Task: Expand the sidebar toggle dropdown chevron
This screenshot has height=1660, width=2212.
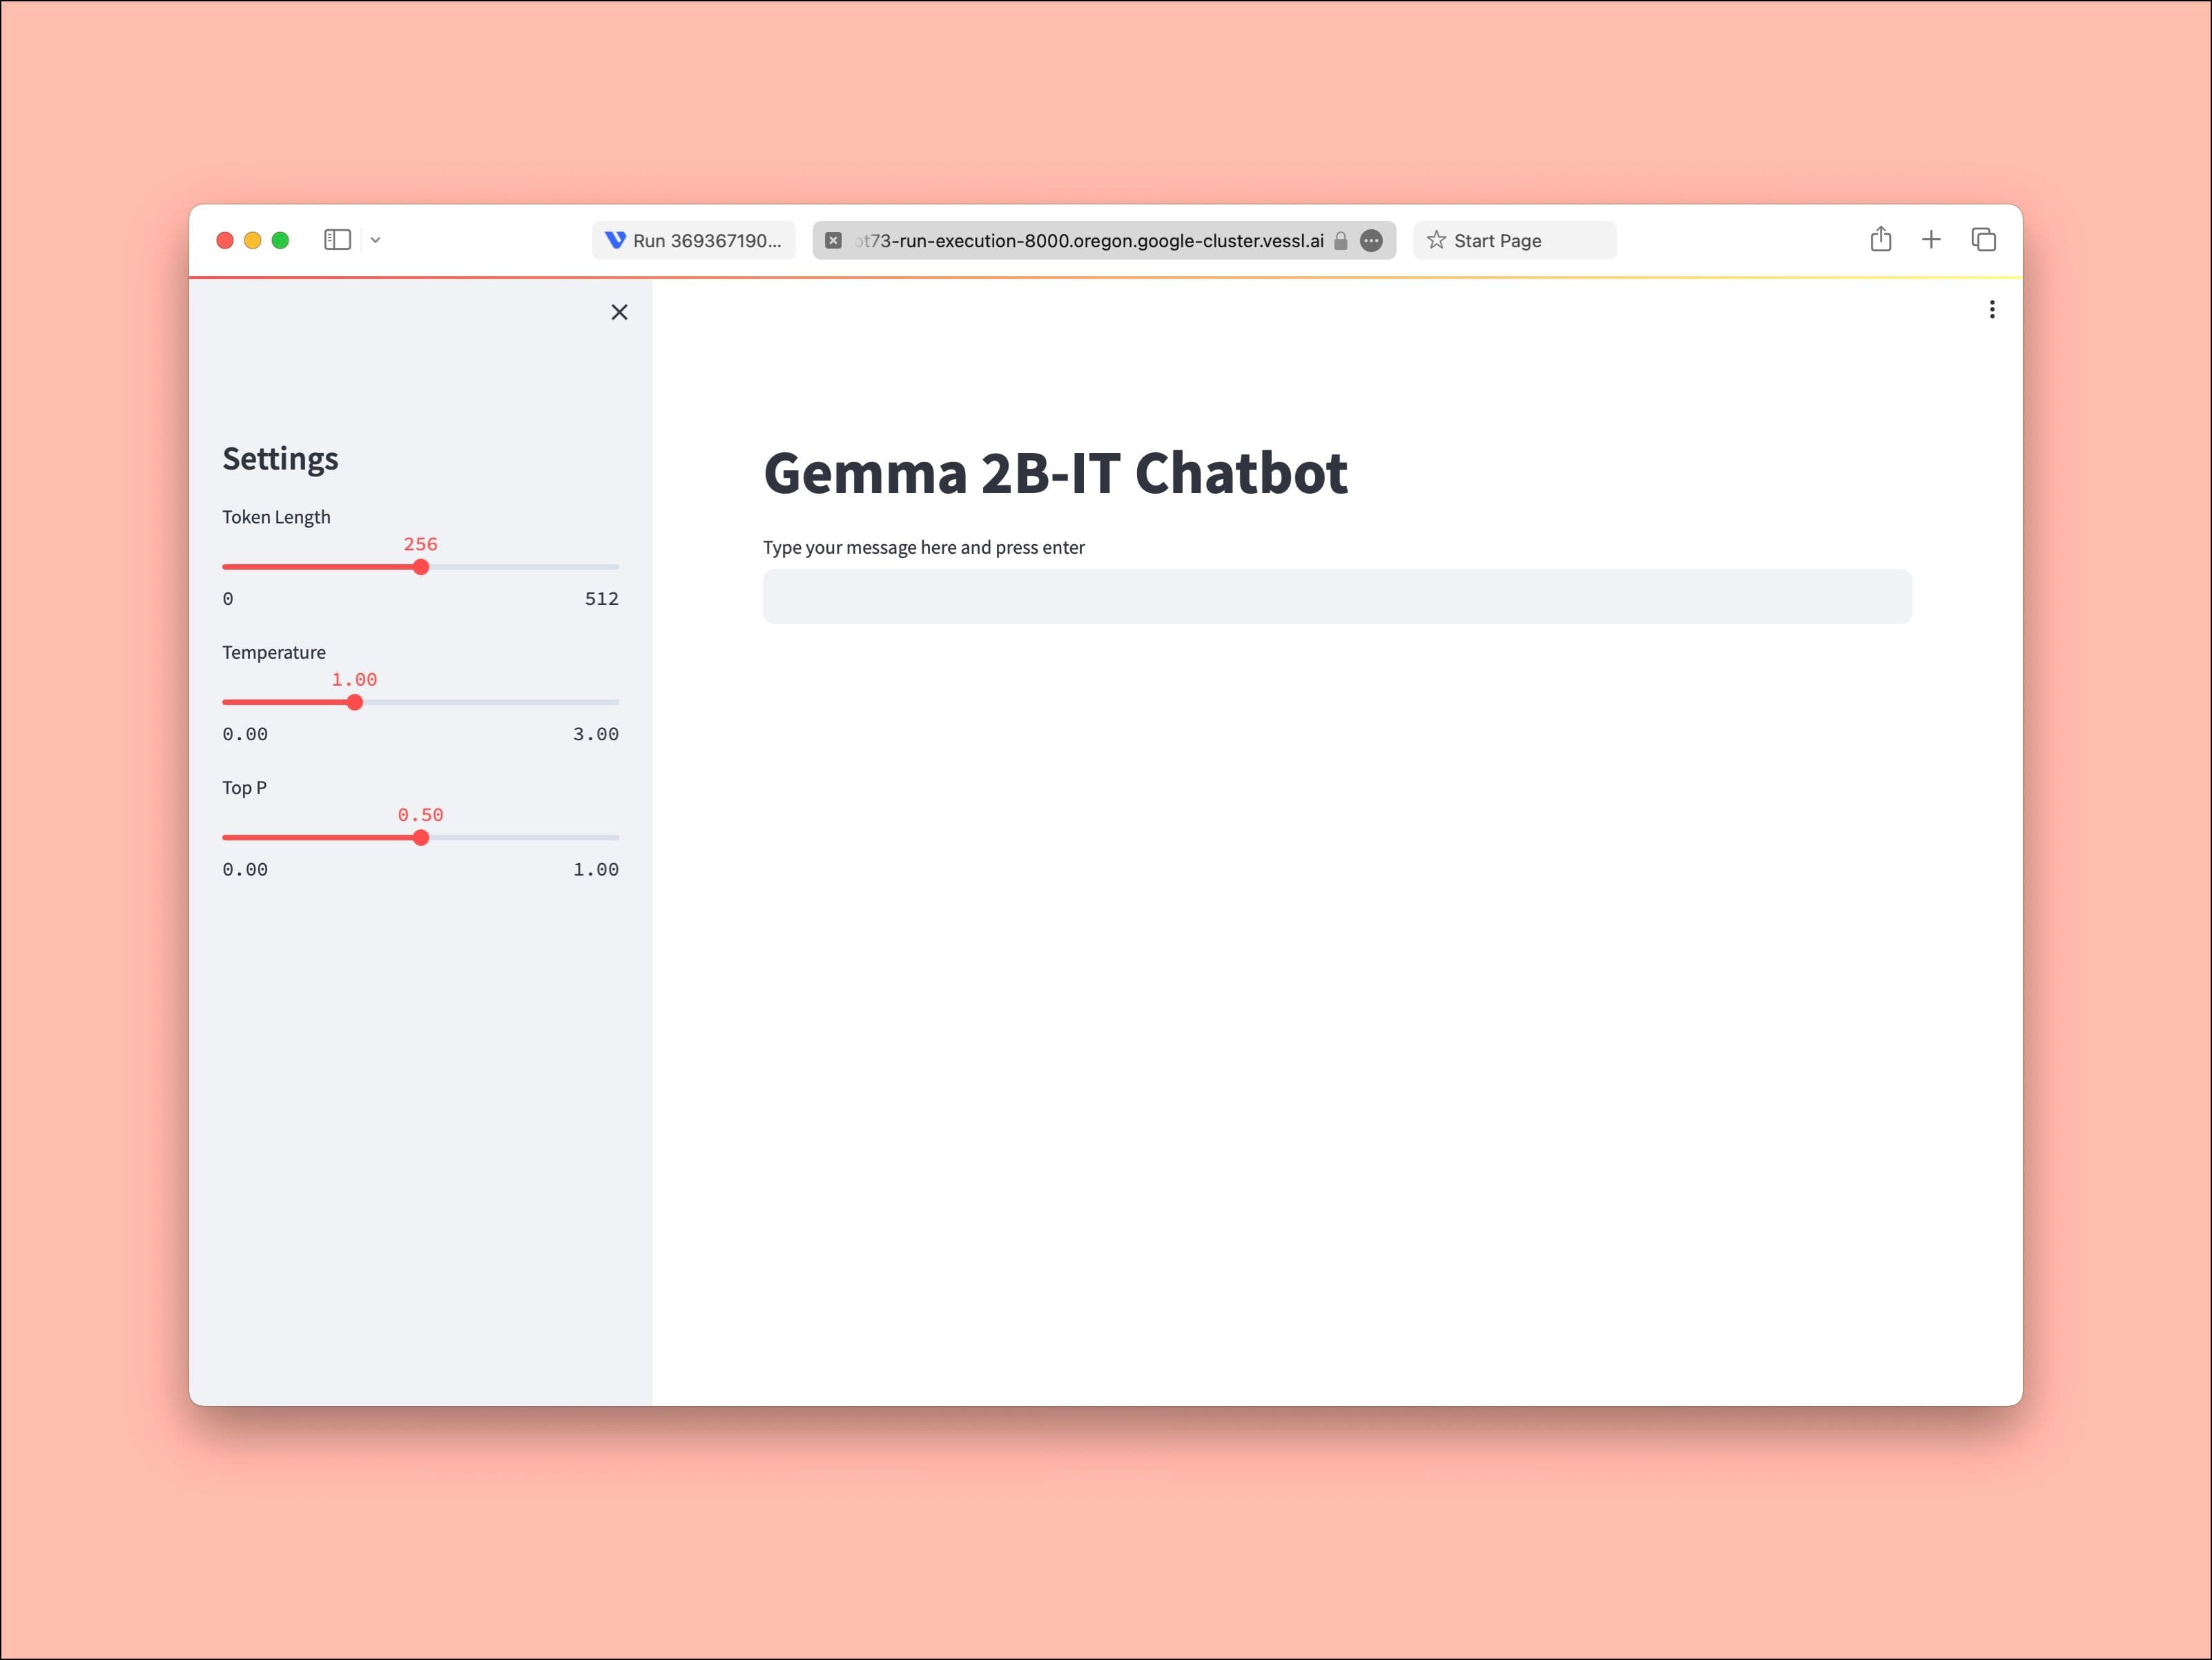Action: 375,240
